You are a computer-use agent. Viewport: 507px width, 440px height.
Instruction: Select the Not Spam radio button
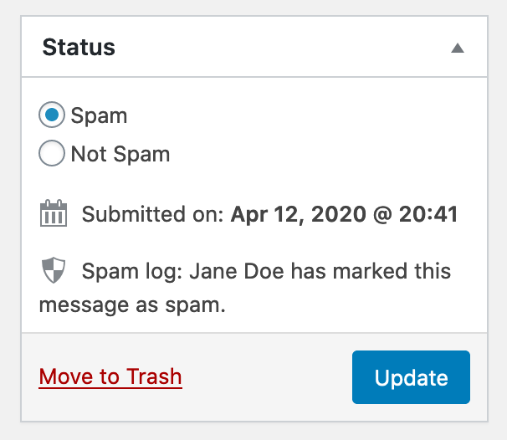(x=52, y=153)
